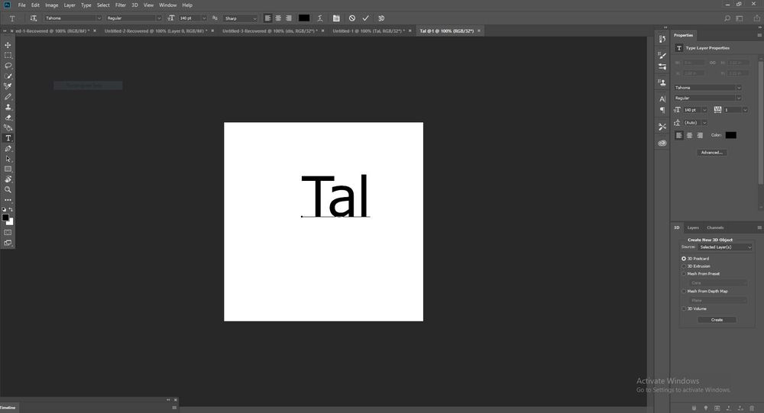
Task: Click the text color swatch in options bar
Action: 304,18
